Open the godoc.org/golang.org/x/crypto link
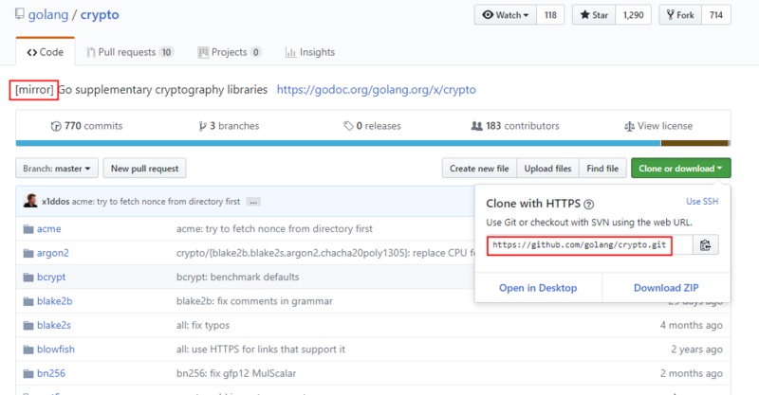 pyautogui.click(x=376, y=89)
